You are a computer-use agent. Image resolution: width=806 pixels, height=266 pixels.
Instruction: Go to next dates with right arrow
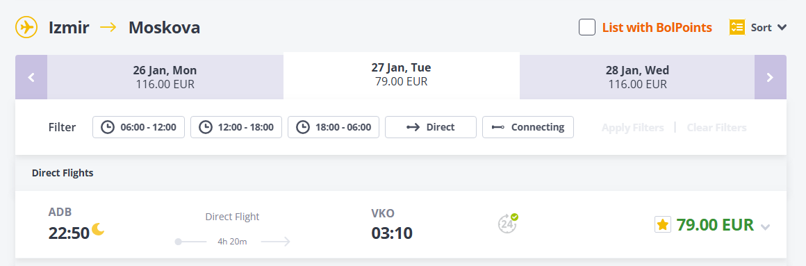tap(770, 77)
